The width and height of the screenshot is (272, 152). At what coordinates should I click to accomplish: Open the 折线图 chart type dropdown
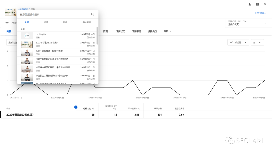[x=238, y=42]
